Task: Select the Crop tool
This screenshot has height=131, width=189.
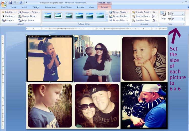Action: click(x=163, y=15)
